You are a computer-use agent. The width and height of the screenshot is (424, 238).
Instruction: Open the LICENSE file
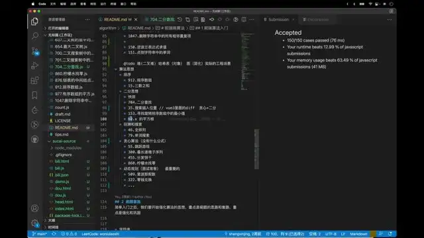click(63, 121)
